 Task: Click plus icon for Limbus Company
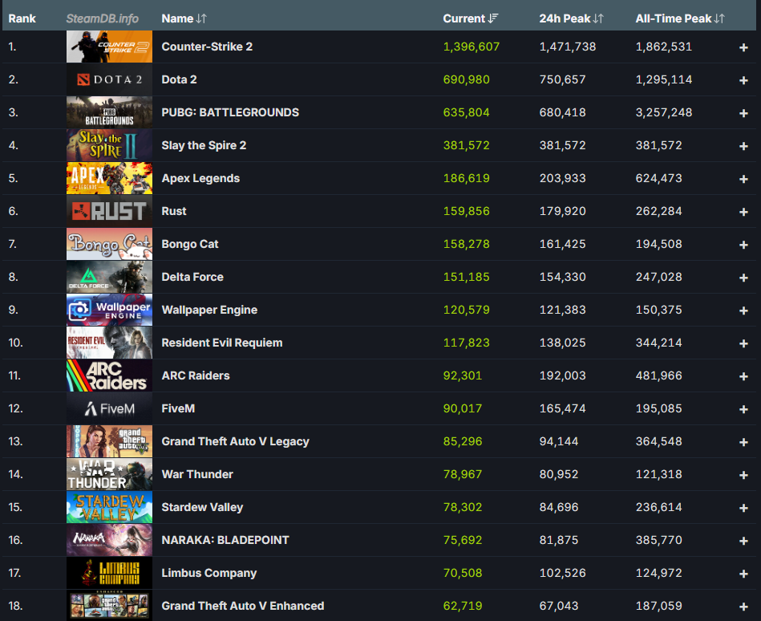click(743, 574)
